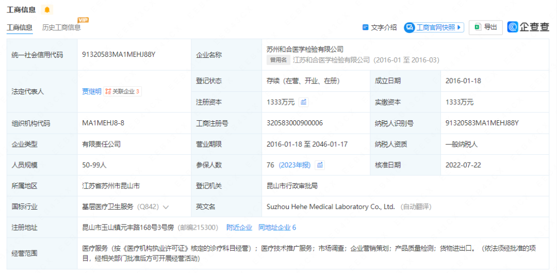Click the 工商信息 section heading
Image resolution: width=557 pixels, height=273 pixels.
(21, 10)
